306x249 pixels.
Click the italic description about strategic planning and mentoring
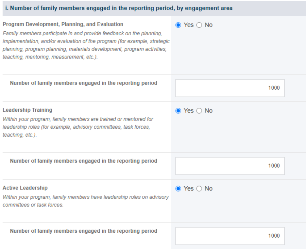coord(86,45)
